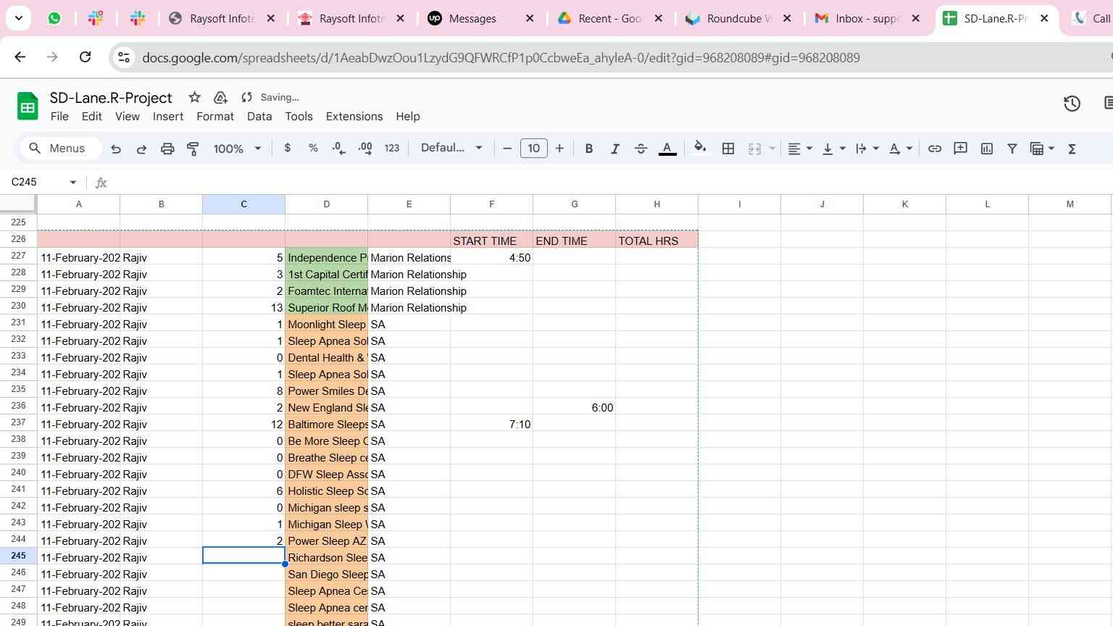The image size is (1113, 626).
Task: Open the Format menu
Action: tap(215, 116)
